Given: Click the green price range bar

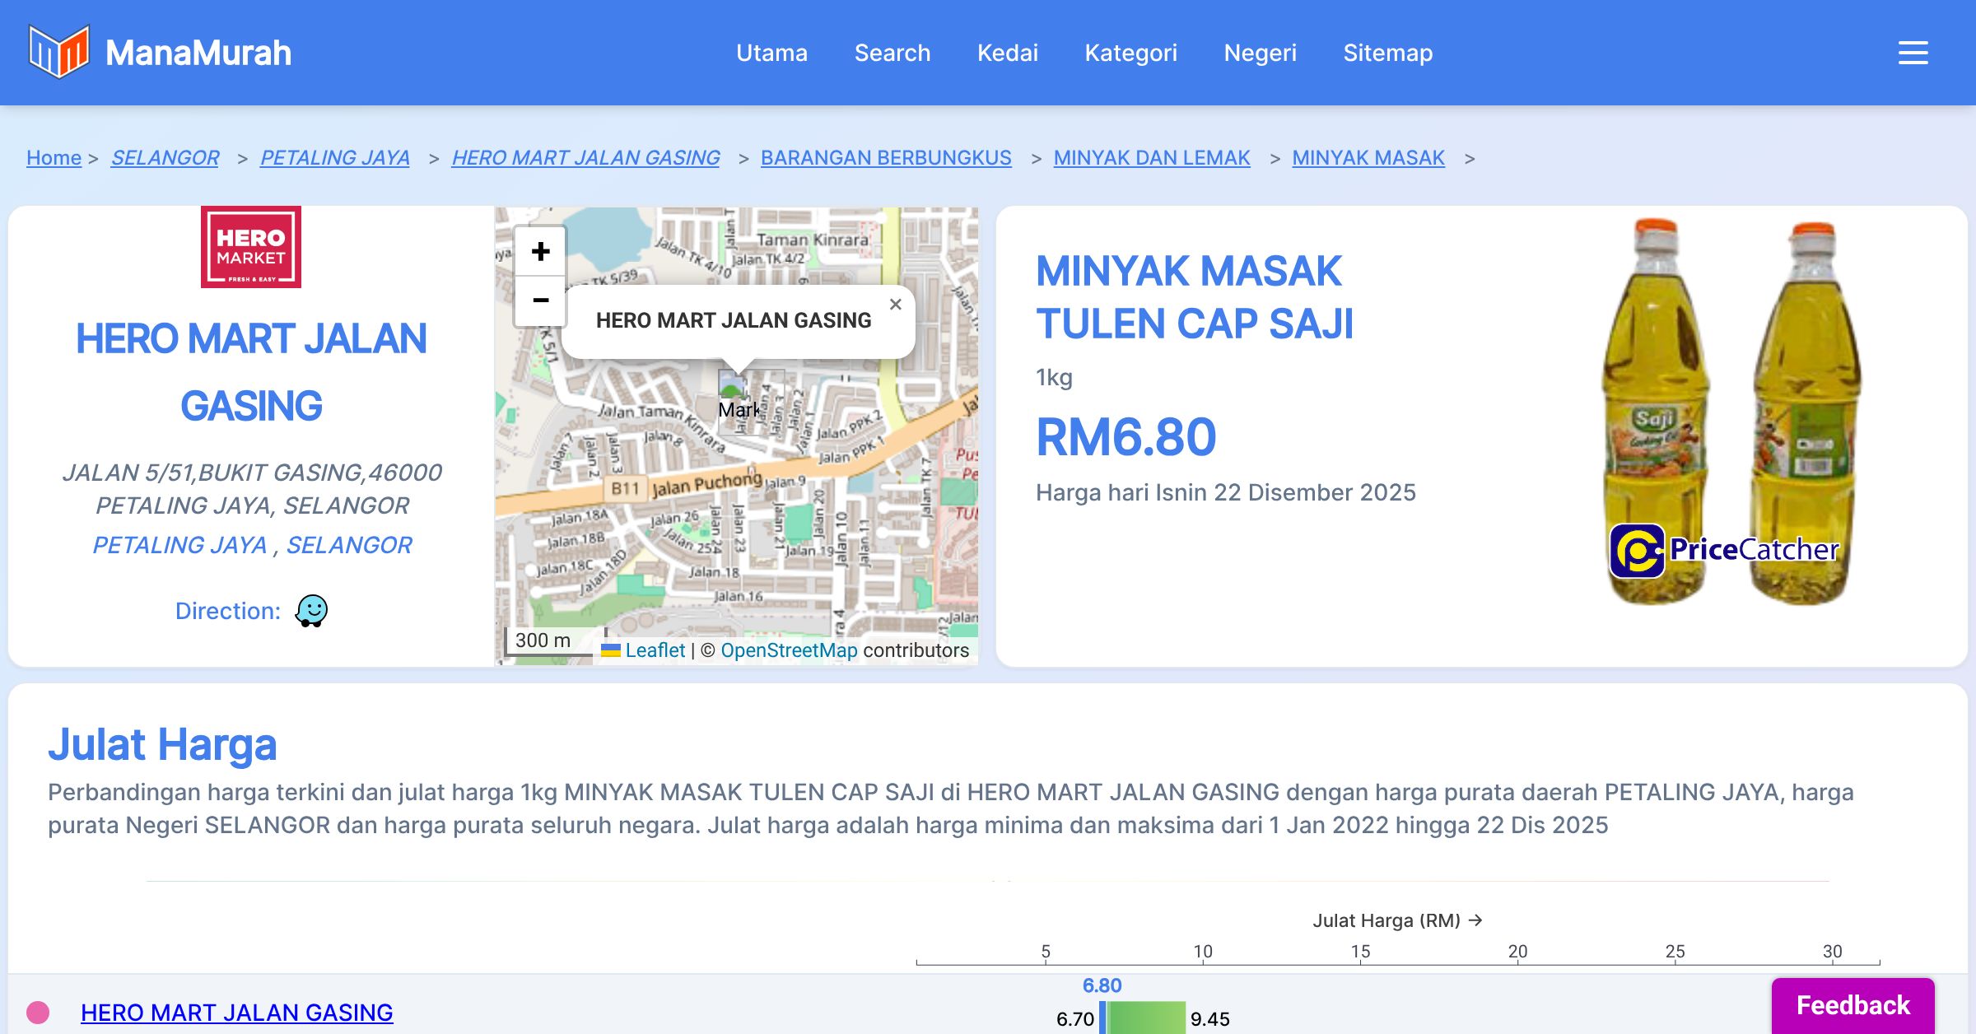Looking at the screenshot, I should point(1146,1018).
